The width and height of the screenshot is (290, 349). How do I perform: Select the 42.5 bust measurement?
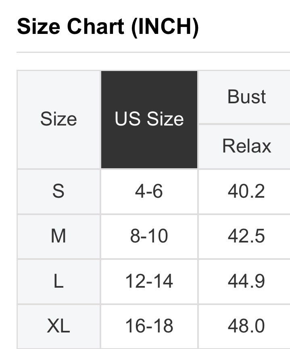(x=246, y=236)
